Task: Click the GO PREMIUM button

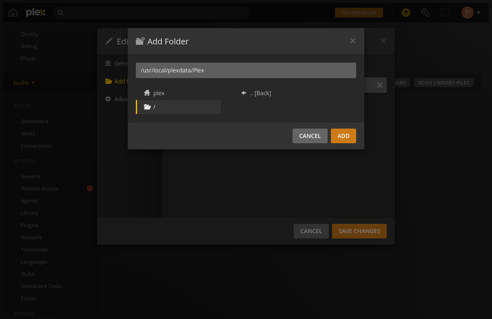Action: tap(359, 13)
